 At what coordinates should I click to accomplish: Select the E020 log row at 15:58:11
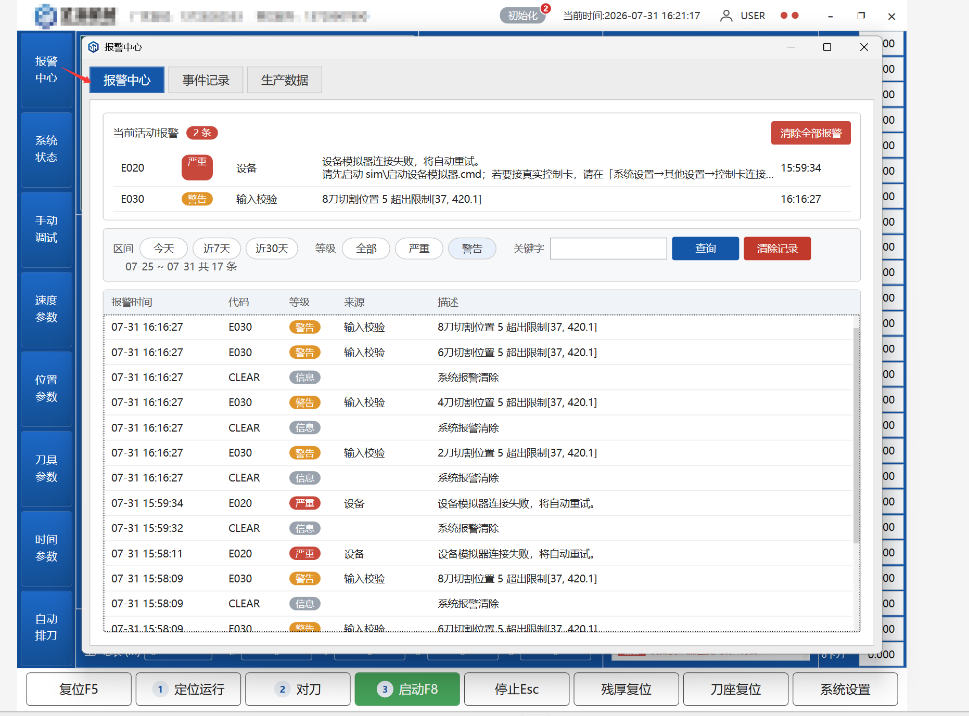pos(479,554)
